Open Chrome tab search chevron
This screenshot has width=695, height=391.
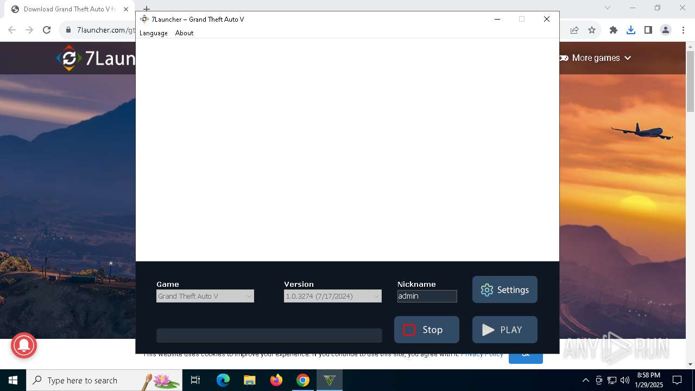pos(608,8)
